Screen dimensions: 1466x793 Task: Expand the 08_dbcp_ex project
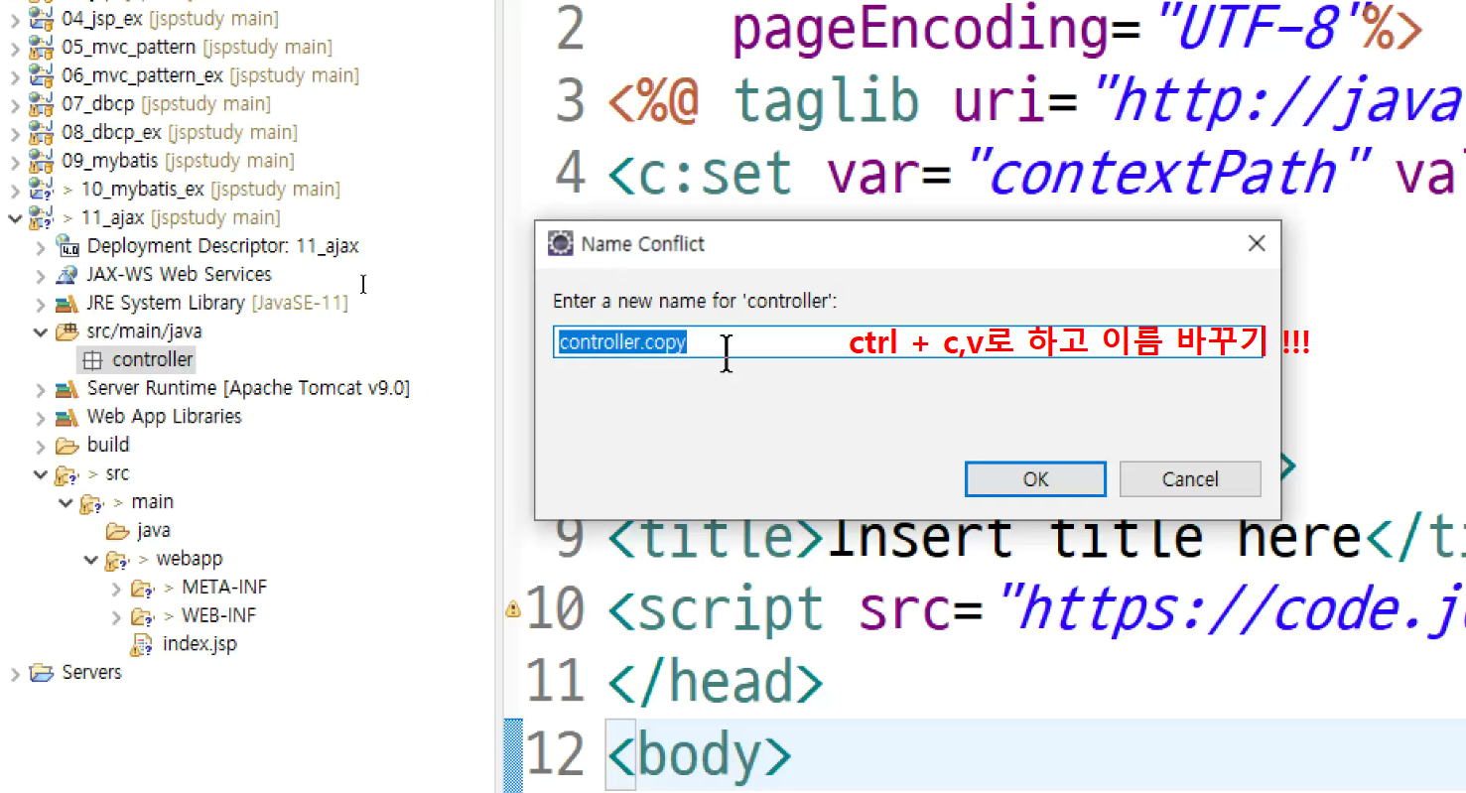pyautogui.click(x=15, y=132)
